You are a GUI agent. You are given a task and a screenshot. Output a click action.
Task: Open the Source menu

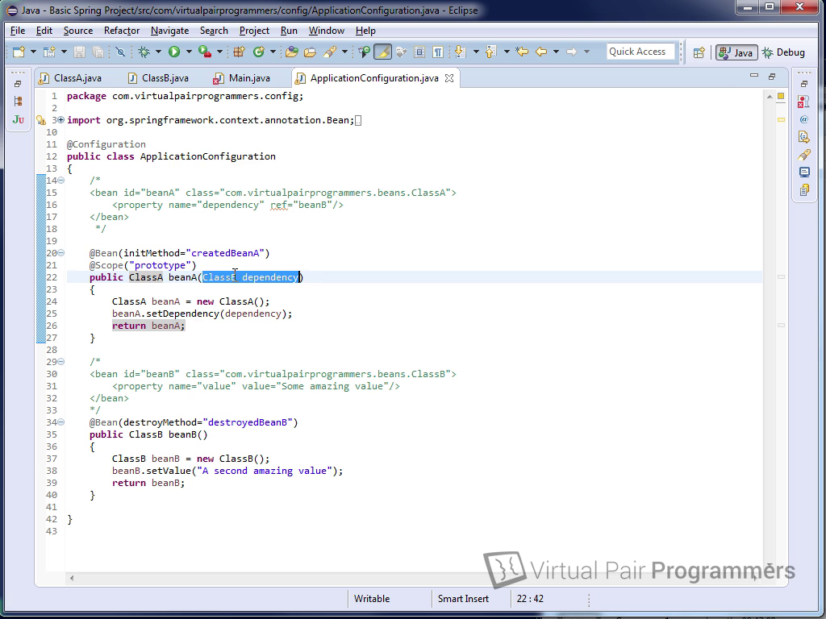(78, 31)
